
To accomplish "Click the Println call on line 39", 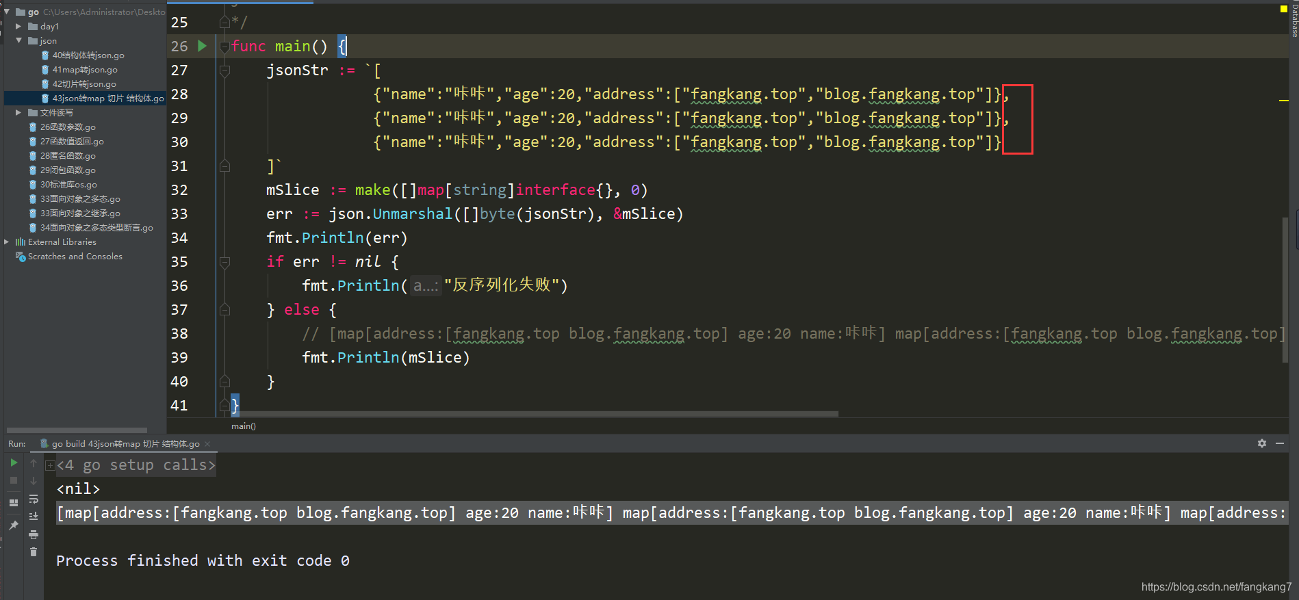I will point(368,357).
